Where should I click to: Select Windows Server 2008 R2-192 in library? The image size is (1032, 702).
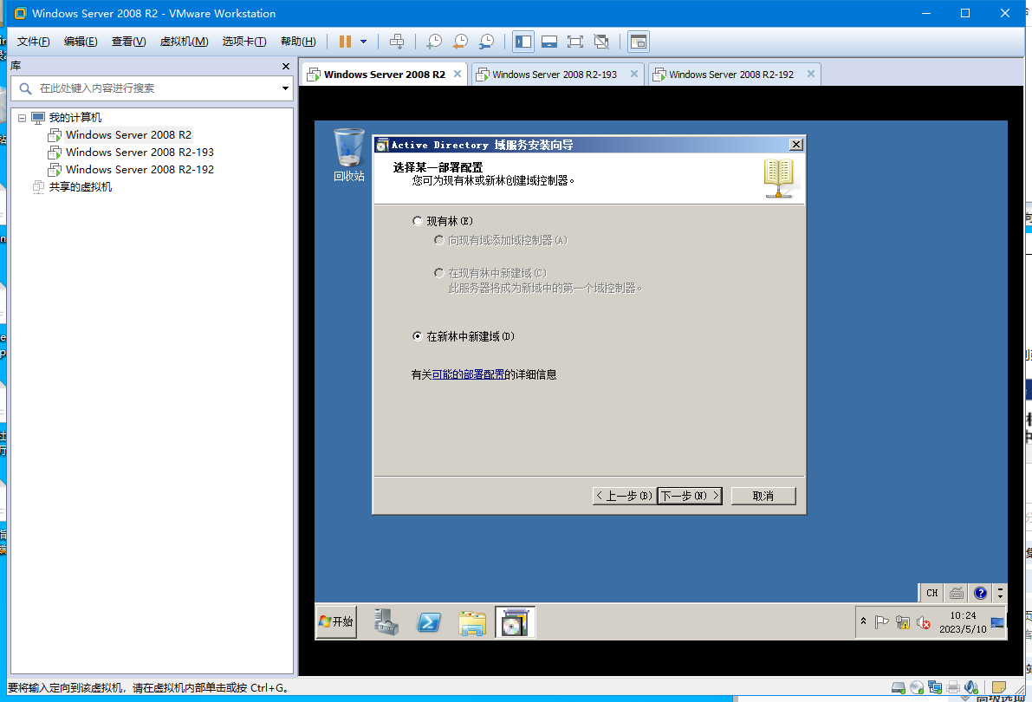(140, 169)
